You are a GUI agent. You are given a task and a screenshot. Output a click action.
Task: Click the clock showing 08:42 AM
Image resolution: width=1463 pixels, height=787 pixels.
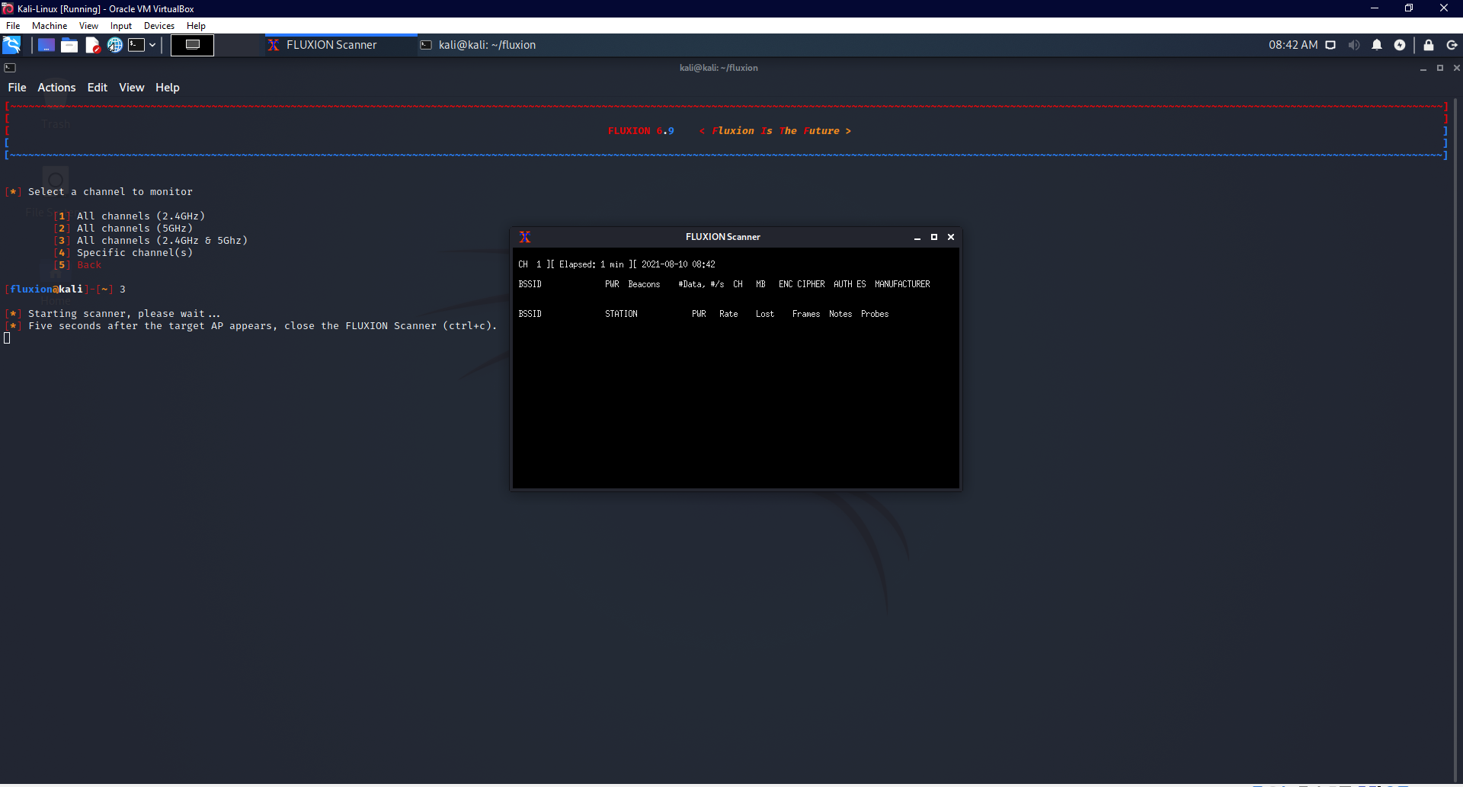pos(1293,45)
